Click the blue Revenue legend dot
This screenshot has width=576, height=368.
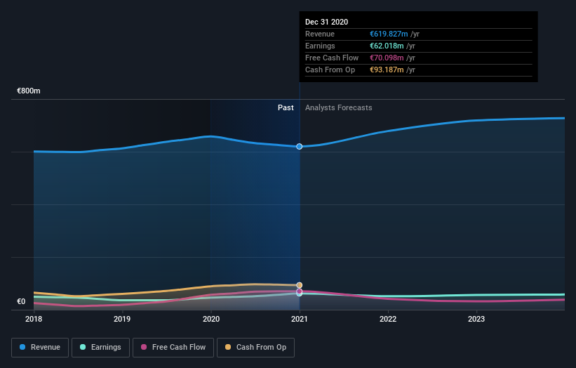point(22,347)
